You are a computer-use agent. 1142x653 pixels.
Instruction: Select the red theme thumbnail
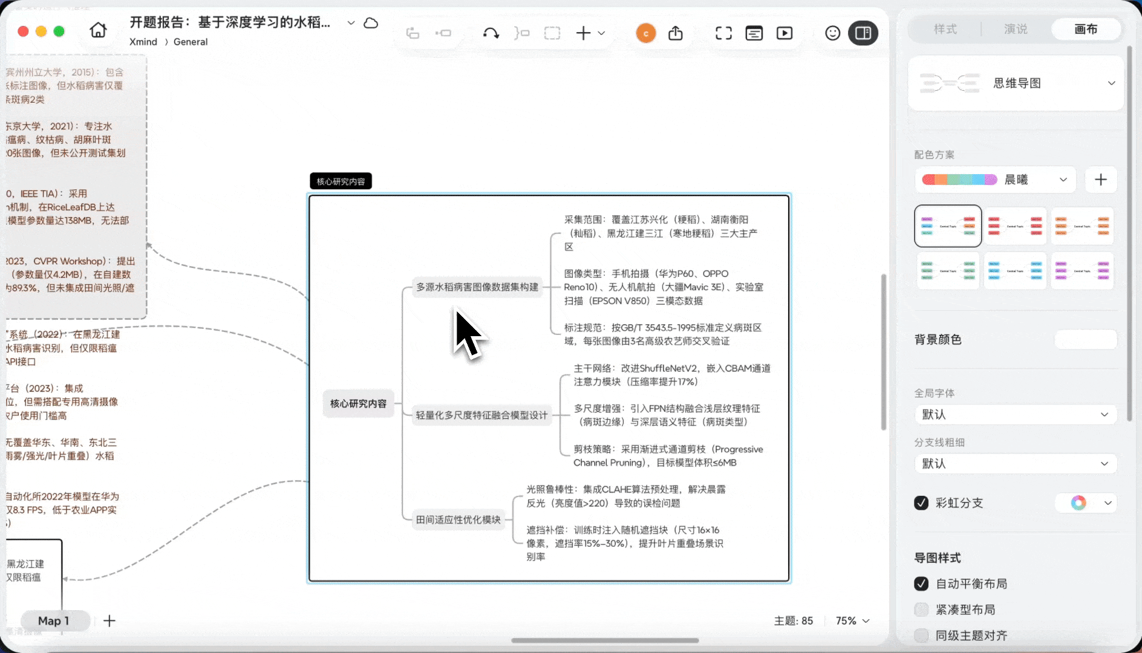point(1015,226)
